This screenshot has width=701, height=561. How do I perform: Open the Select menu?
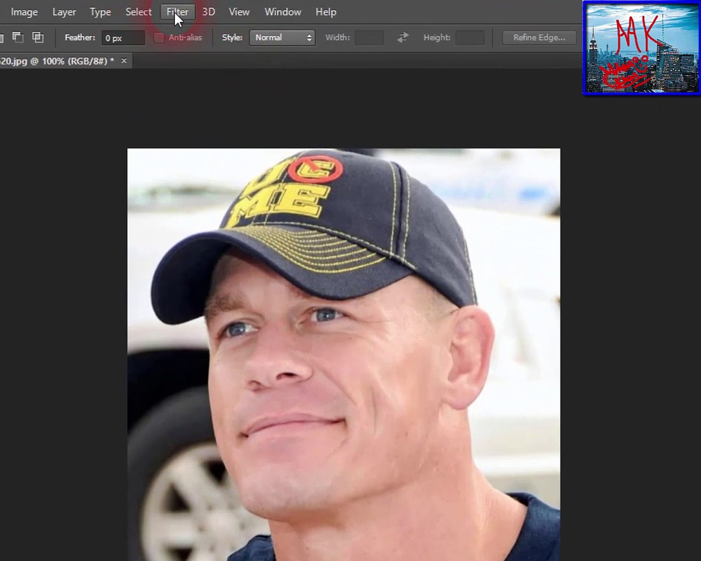(x=138, y=12)
